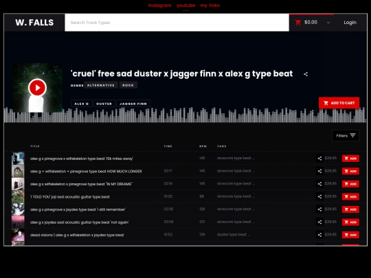Viewport: 371px width, 278px height.
Task: Click the Search Track Types field
Action: (177, 23)
